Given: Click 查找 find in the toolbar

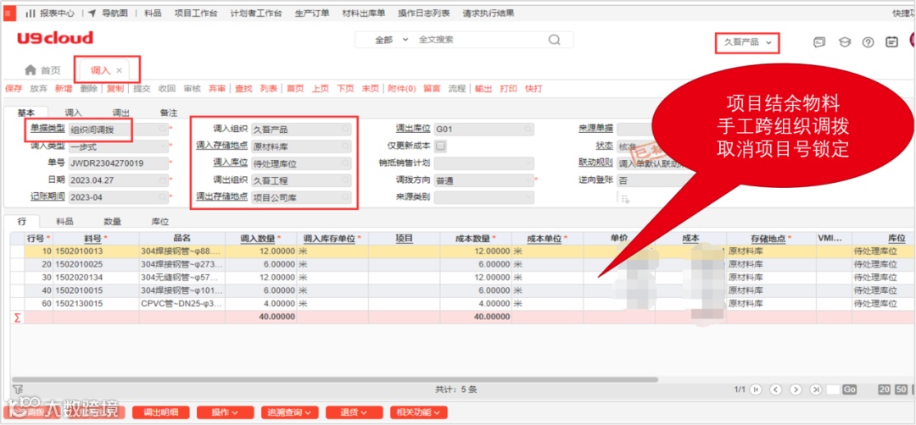Looking at the screenshot, I should [243, 89].
